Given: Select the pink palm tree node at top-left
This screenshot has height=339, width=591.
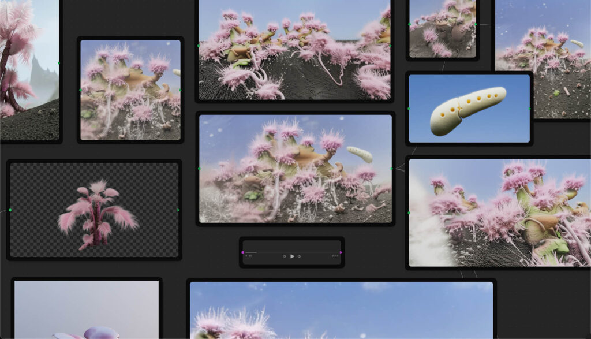Looking at the screenshot, I should [x=28, y=69].
